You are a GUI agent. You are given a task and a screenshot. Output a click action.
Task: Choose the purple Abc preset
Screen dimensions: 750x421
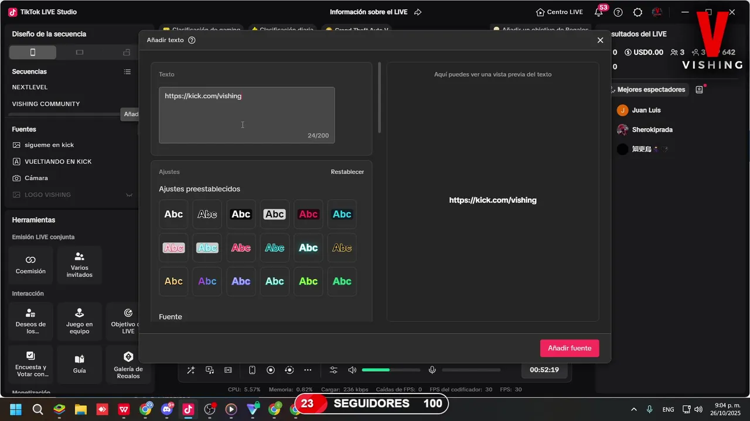pos(207,281)
